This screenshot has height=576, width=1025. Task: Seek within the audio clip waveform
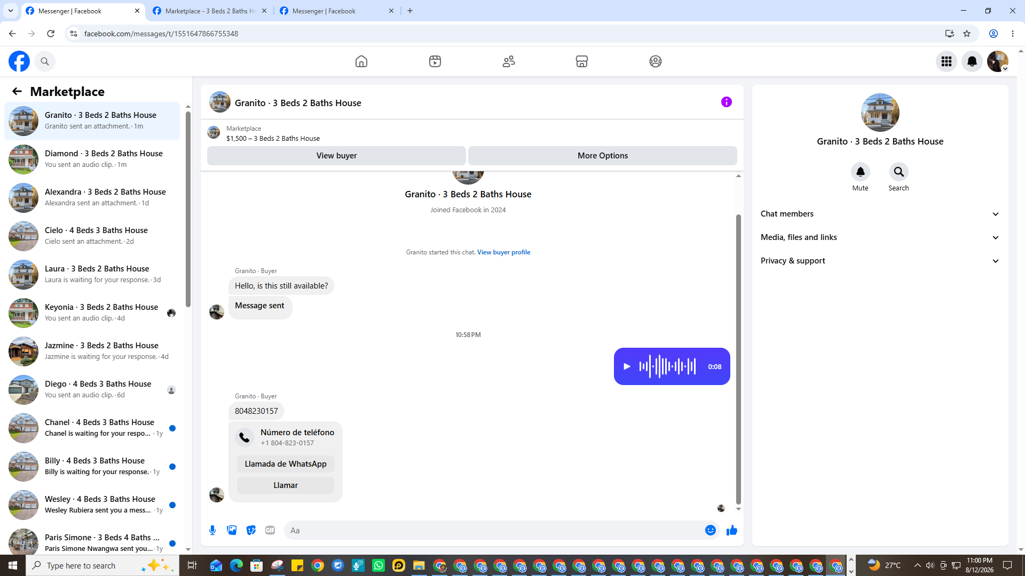point(667,366)
